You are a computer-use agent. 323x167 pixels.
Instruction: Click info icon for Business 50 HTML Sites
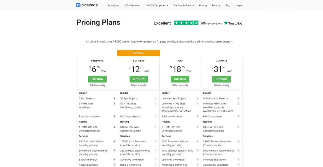[156, 103]
